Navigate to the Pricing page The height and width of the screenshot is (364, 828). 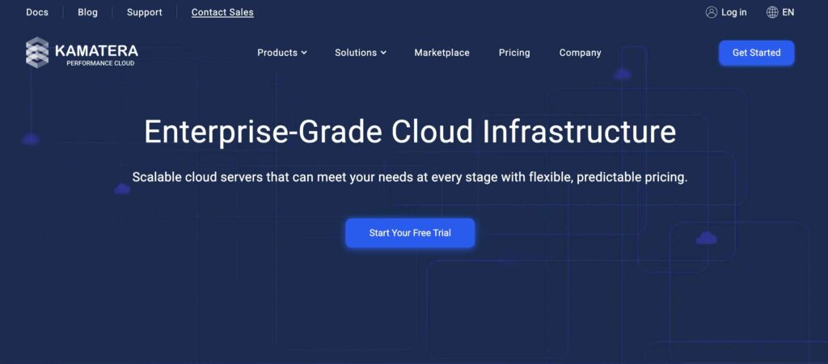coord(514,53)
